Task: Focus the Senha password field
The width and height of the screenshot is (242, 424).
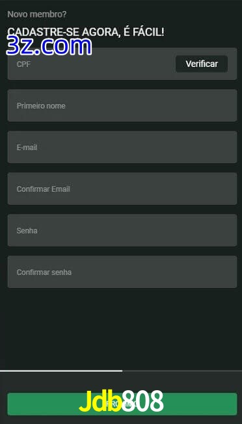Action: 122,230
